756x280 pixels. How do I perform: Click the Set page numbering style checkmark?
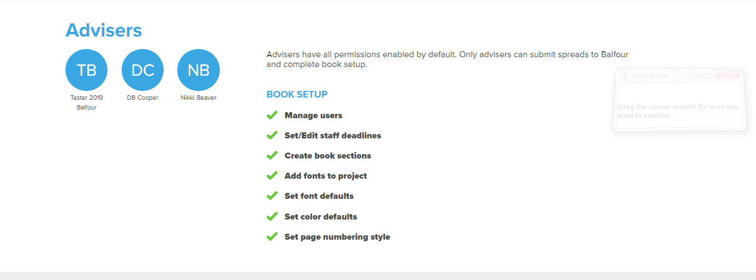click(272, 236)
